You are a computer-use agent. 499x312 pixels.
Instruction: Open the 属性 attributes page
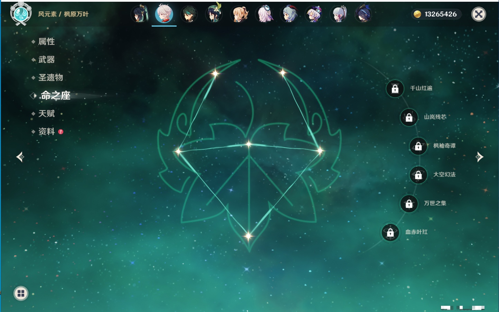coord(47,42)
